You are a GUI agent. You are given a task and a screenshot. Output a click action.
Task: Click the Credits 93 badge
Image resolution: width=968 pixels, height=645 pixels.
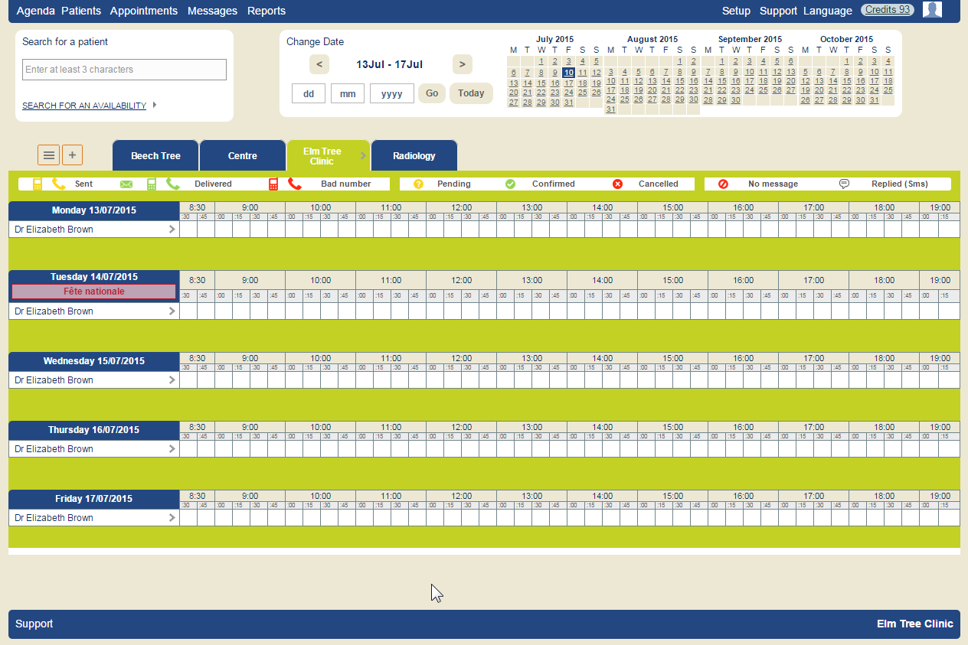point(887,10)
